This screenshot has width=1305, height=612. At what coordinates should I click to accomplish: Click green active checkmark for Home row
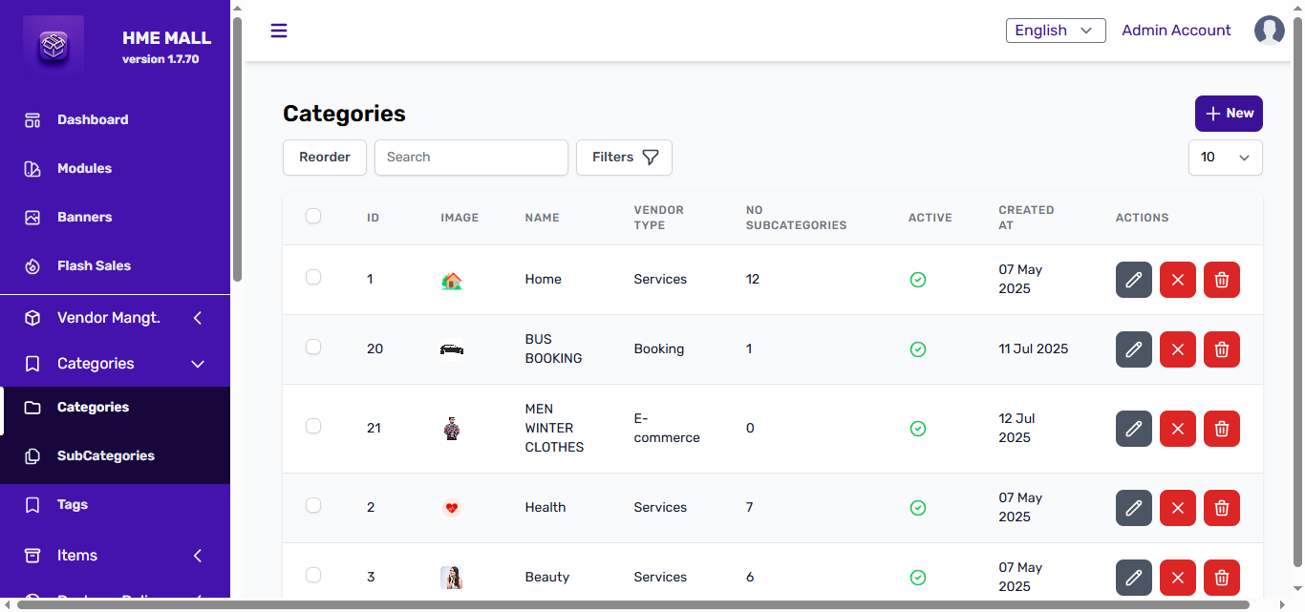pos(917,280)
